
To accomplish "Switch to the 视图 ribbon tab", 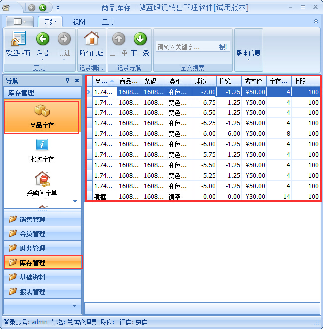I will [x=79, y=22].
